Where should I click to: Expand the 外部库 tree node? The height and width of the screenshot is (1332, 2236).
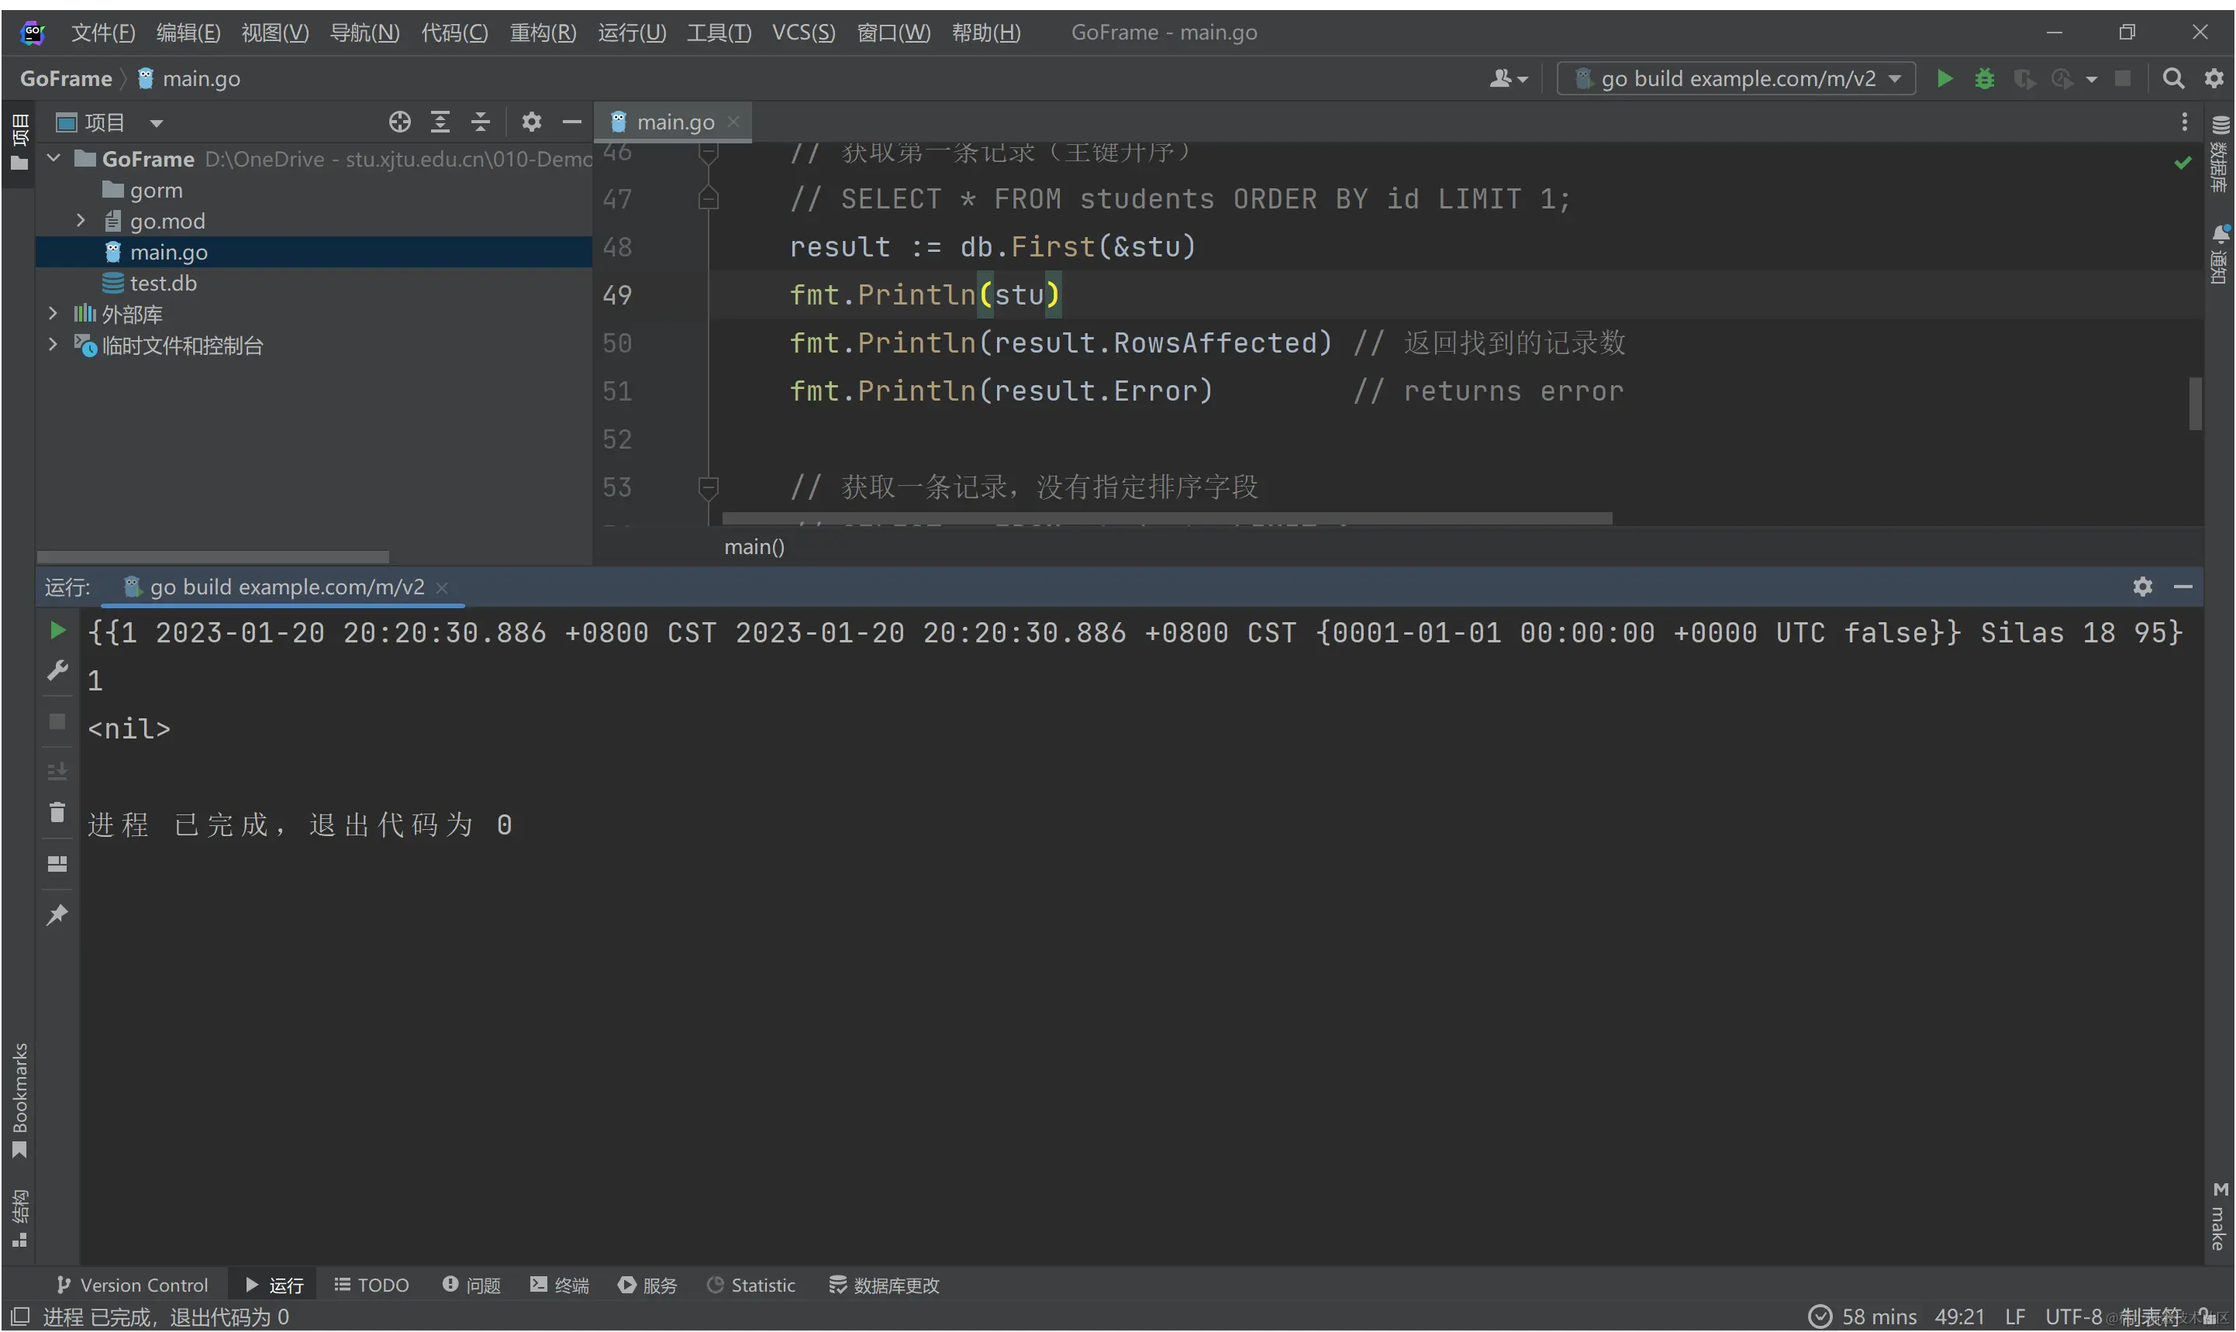(x=53, y=314)
